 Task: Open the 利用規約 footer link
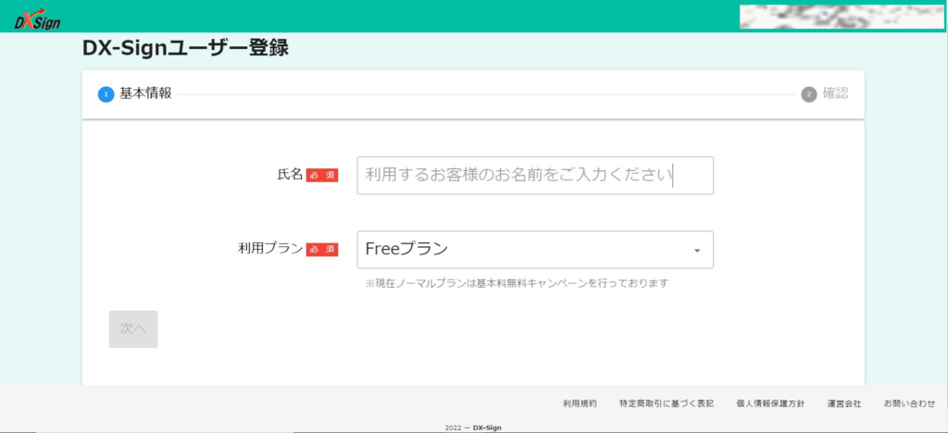click(x=580, y=403)
